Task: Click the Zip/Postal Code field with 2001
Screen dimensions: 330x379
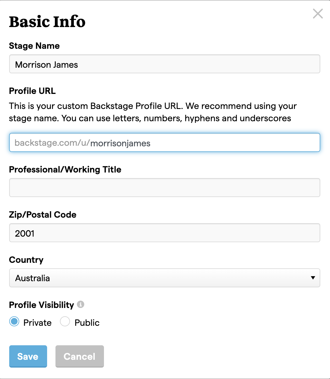Action: (x=164, y=233)
